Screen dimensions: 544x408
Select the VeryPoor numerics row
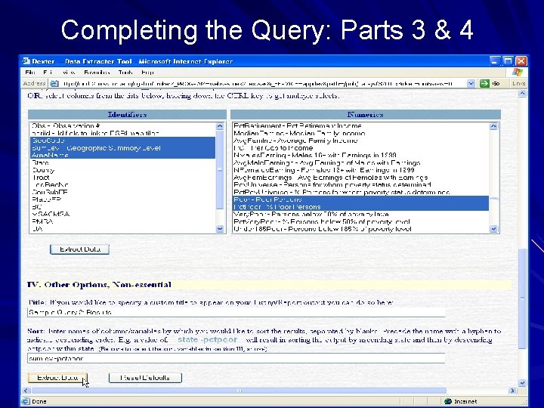click(360, 214)
